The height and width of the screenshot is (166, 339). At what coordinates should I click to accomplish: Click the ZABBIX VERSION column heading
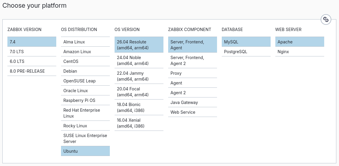(25, 30)
